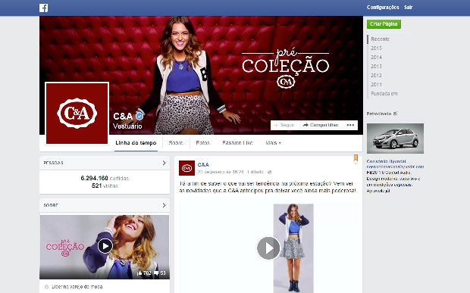Jump to year 2011 in timeline
The image size is (470, 293).
(376, 84)
